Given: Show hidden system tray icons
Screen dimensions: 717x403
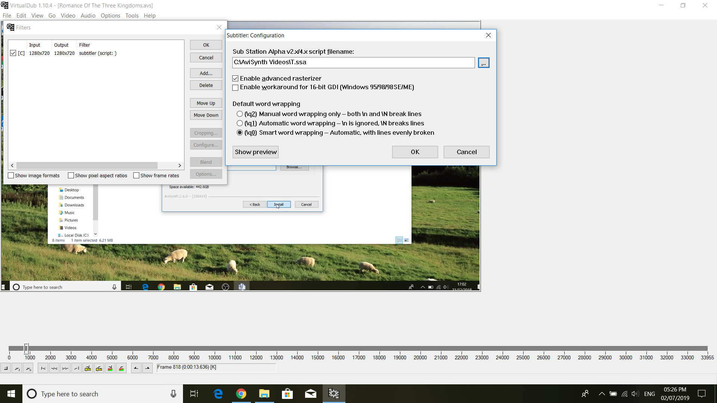Looking at the screenshot, I should click(x=602, y=394).
